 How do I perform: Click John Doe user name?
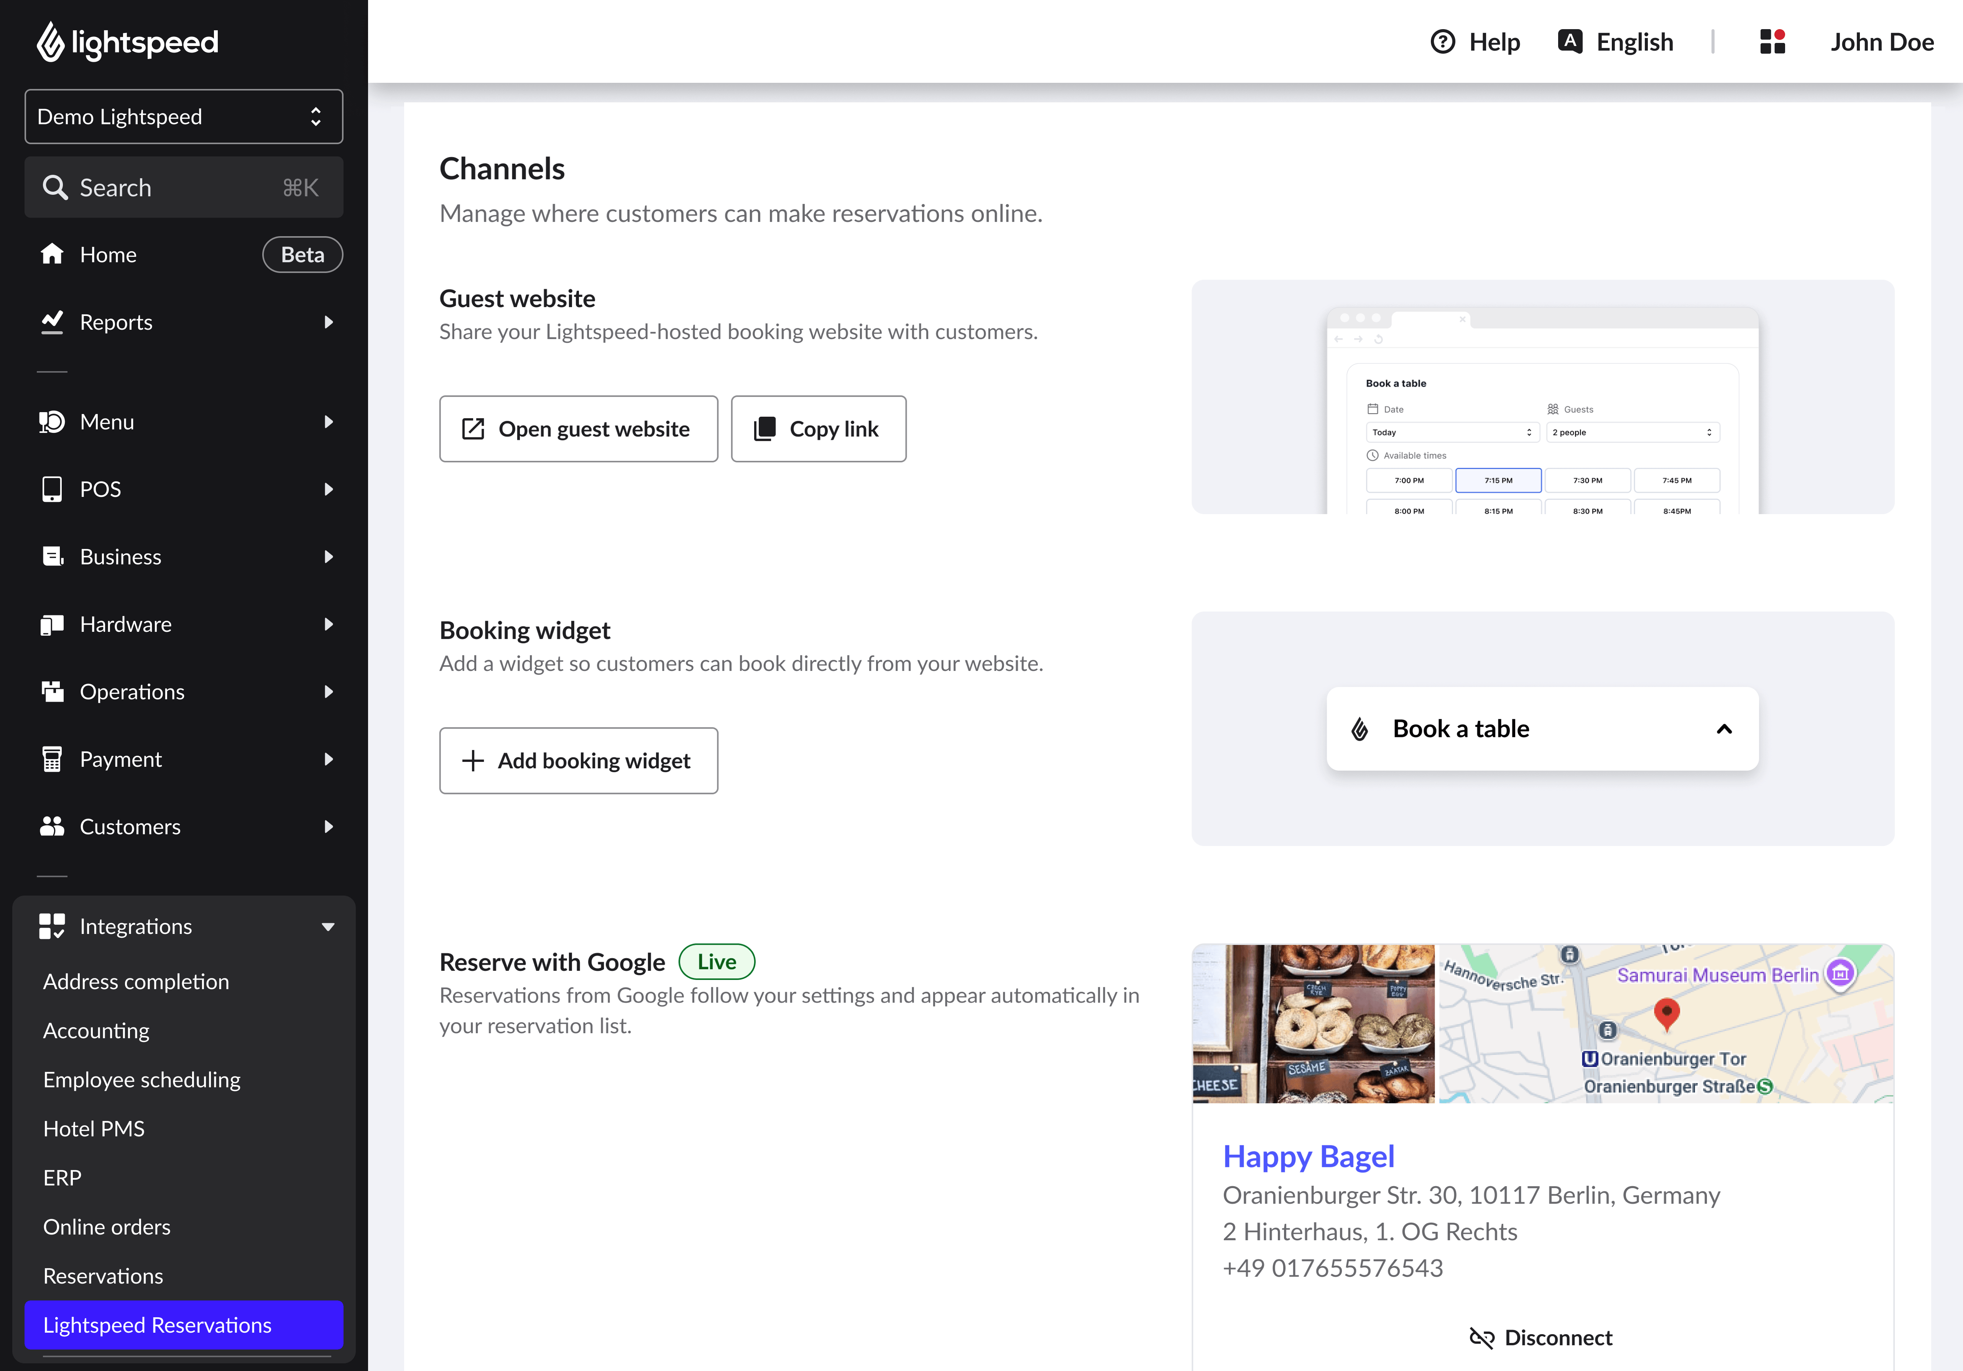pyautogui.click(x=1882, y=42)
